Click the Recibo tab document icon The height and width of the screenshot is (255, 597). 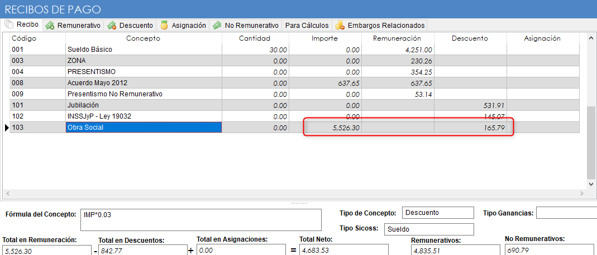tap(9, 25)
